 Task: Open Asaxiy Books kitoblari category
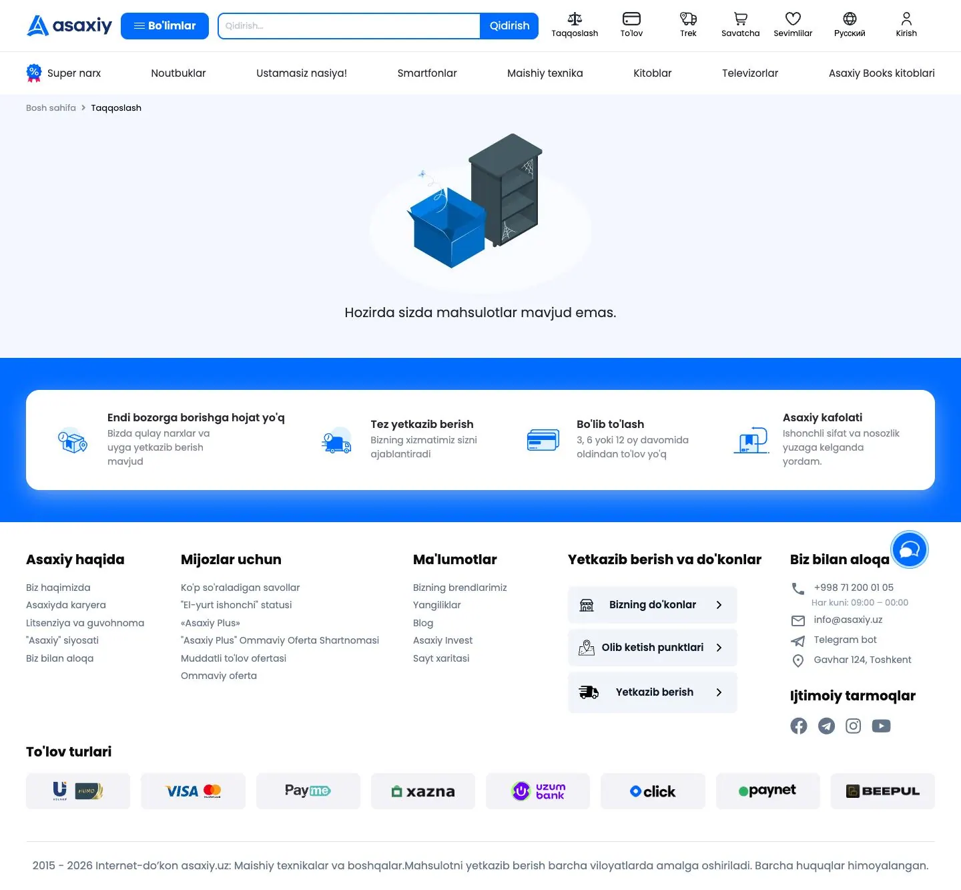(x=882, y=73)
